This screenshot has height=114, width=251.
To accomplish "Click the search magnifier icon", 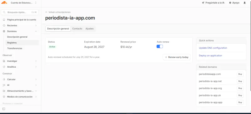I will pos(4,12).
